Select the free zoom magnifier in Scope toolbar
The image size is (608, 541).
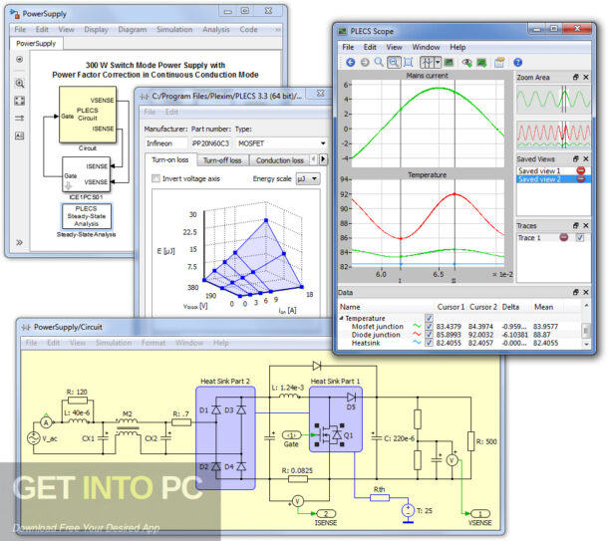pyautogui.click(x=379, y=63)
